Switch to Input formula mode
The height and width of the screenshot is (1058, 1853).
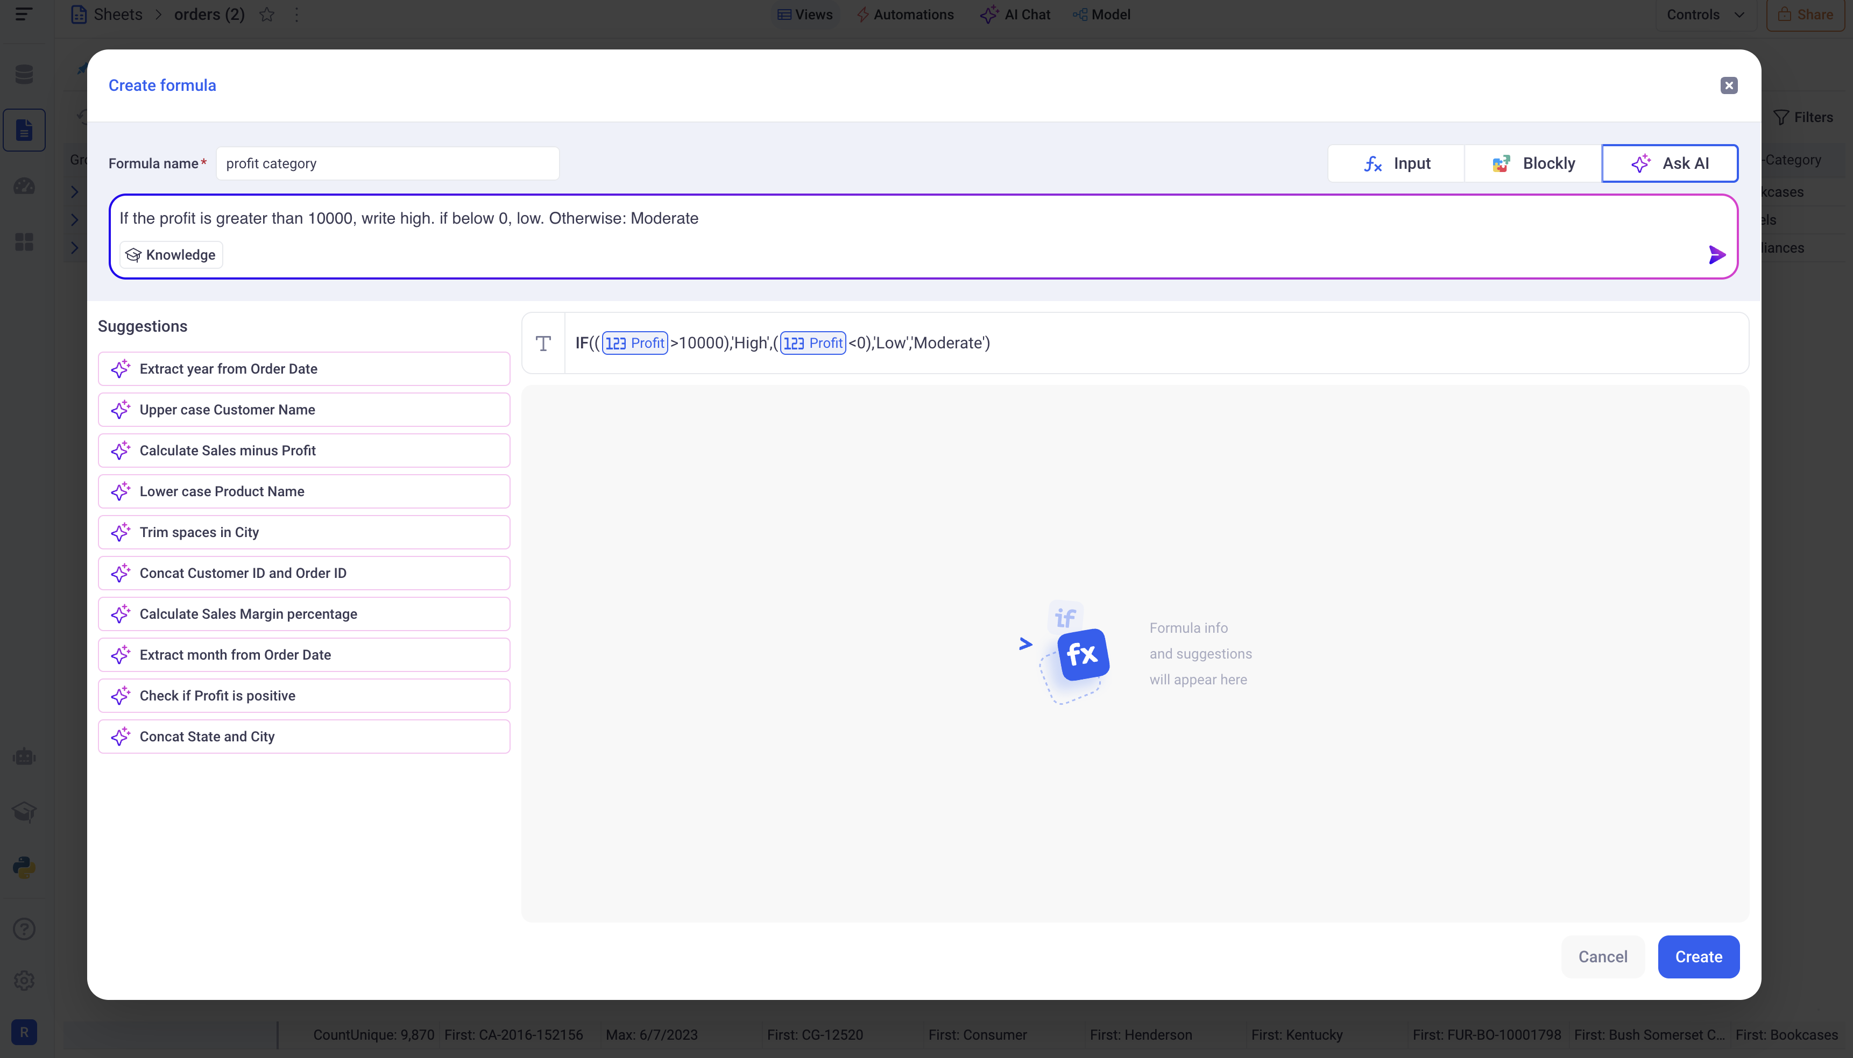pos(1396,163)
